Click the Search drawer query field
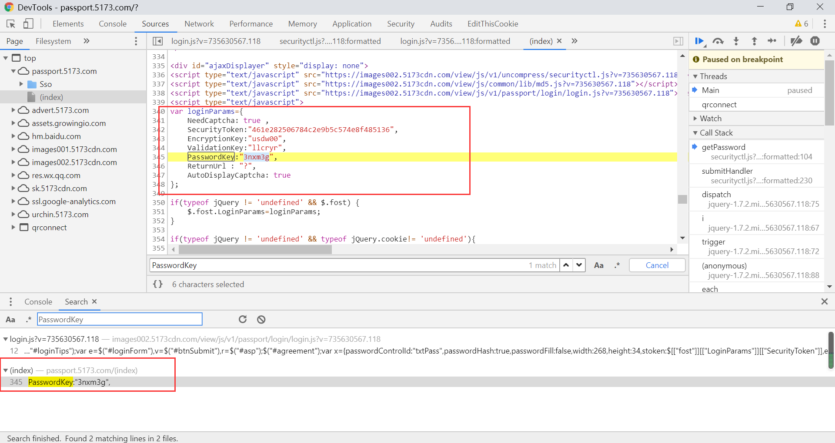This screenshot has height=443, width=835. click(120, 320)
